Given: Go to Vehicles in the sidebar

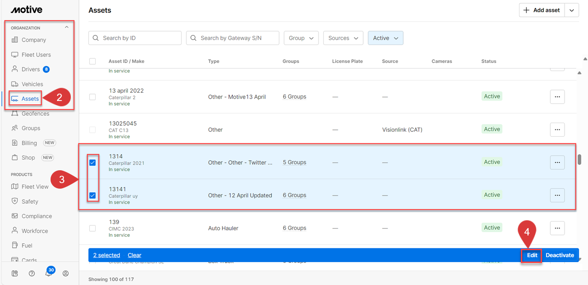Looking at the screenshot, I should click(x=32, y=84).
